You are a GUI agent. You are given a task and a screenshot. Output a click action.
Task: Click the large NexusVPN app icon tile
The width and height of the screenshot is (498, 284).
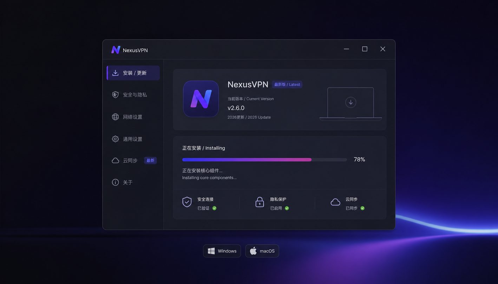click(x=201, y=99)
